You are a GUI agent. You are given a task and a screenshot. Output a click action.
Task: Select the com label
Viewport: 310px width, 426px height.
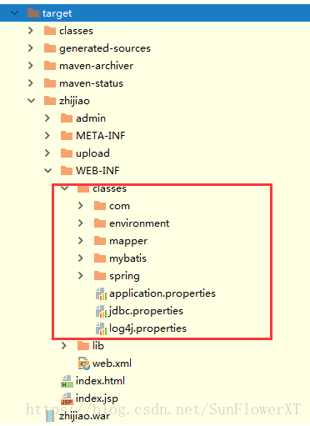[x=119, y=206]
